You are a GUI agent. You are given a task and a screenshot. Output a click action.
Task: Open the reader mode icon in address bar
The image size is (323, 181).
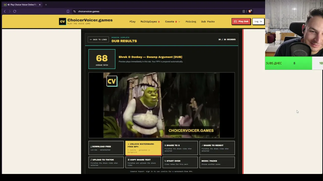coord(244,11)
